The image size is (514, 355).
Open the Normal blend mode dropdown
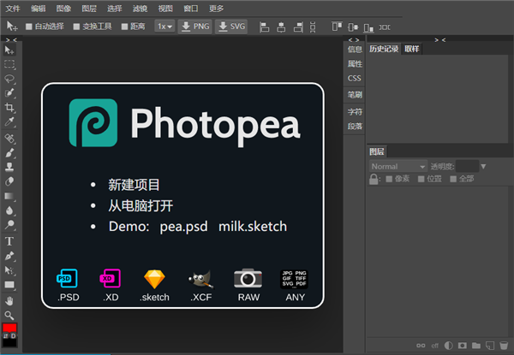tap(398, 167)
